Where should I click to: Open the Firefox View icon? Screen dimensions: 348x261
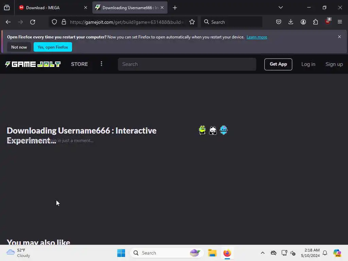pyautogui.click(x=7, y=8)
